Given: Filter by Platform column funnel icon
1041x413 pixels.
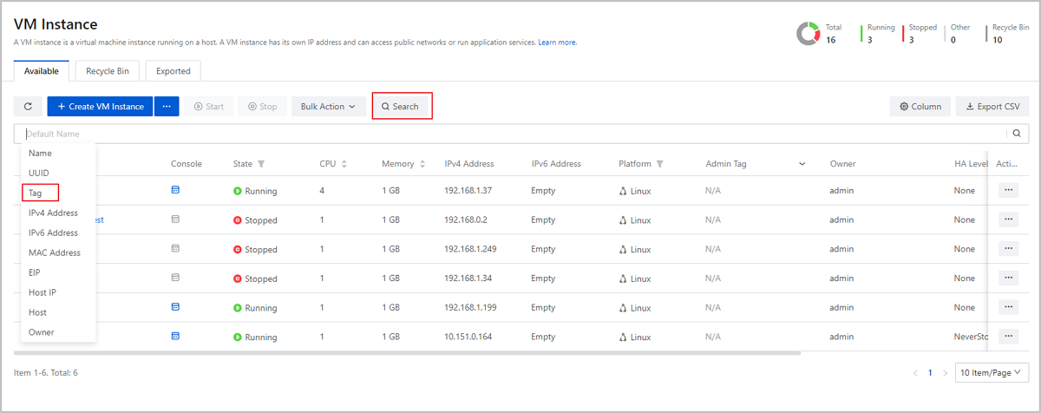Looking at the screenshot, I should pos(659,164).
